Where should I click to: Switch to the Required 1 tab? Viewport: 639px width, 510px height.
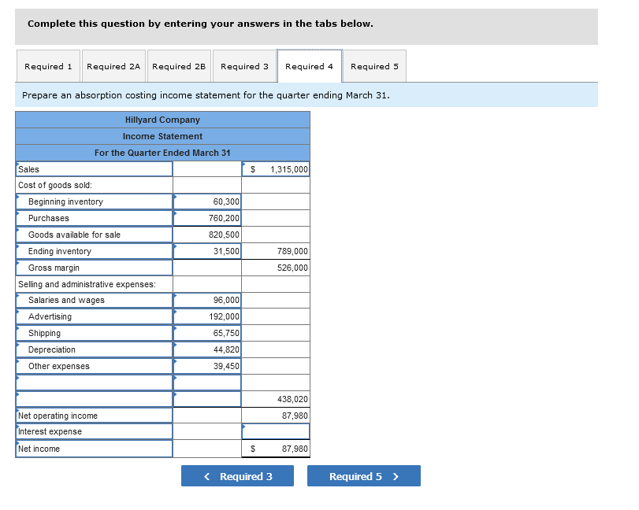tap(49, 66)
